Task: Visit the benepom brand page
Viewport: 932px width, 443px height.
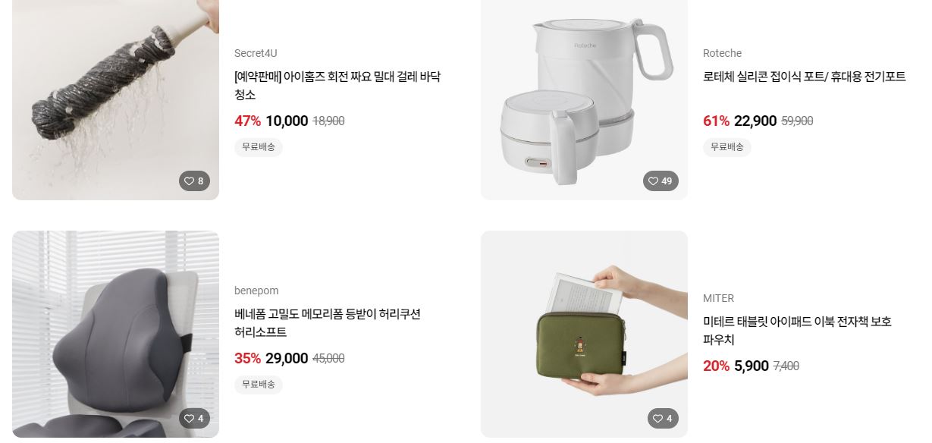Action: 256,291
